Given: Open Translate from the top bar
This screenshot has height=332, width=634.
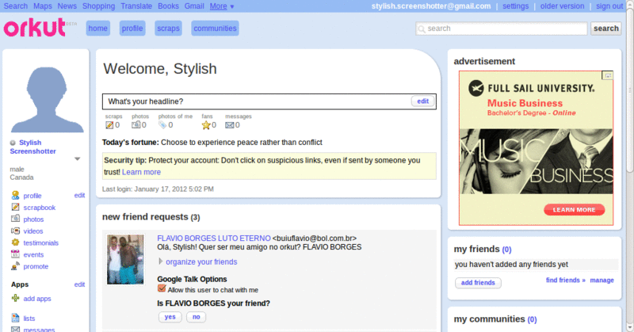Looking at the screenshot, I should pyautogui.click(x=136, y=6).
